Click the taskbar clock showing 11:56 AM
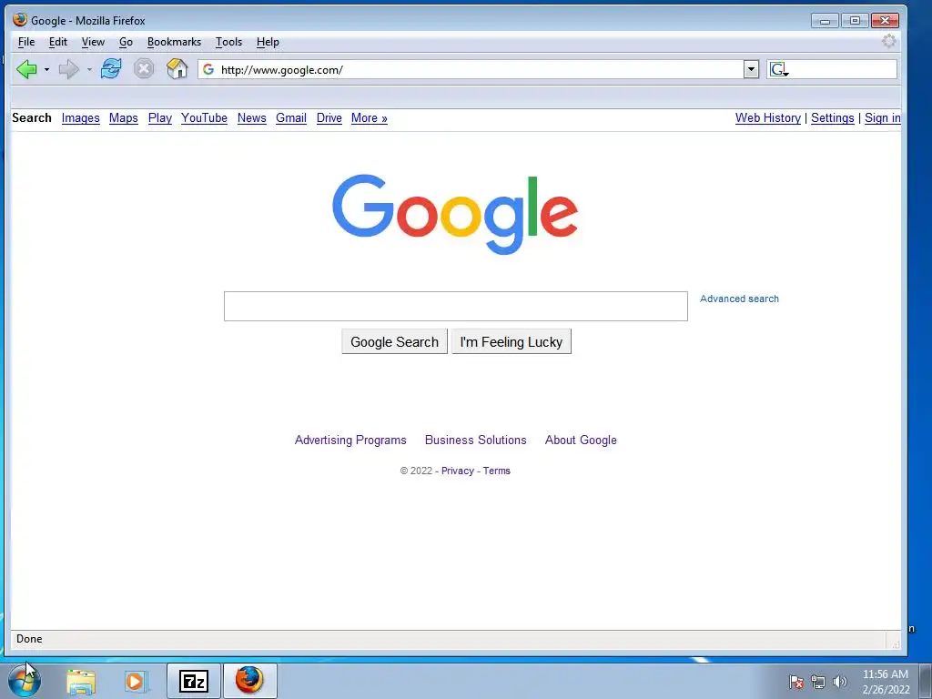The image size is (932, 699). coord(886,681)
